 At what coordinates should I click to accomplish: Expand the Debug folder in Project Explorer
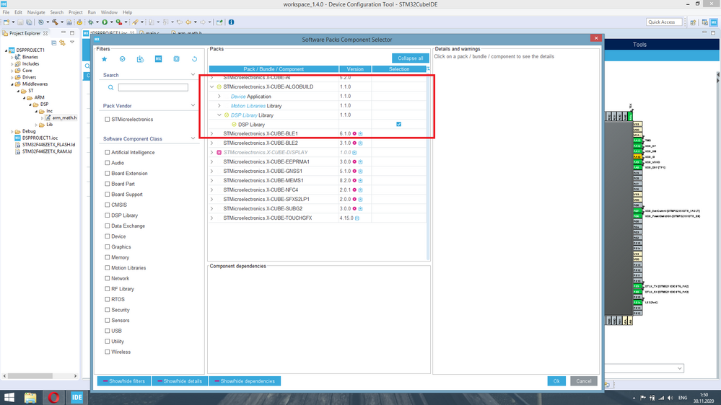[12, 131]
